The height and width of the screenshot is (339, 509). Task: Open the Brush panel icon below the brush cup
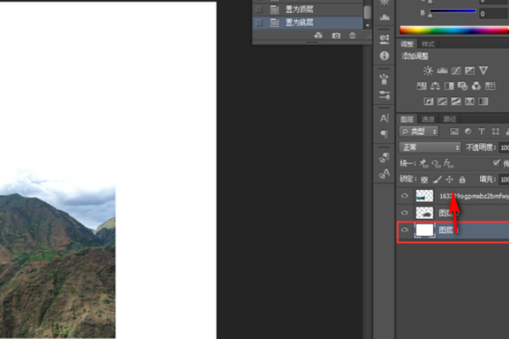pos(384,95)
